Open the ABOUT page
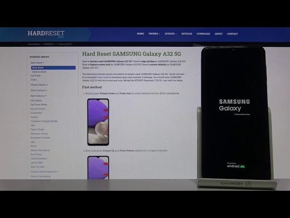290x218 pixels. [x=218, y=34]
